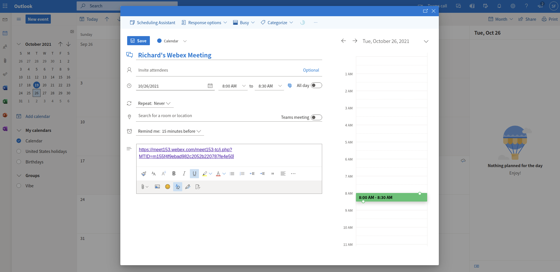Screen dimensions: 560x272
Task: Click the Optional attendees link
Action: [311, 70]
